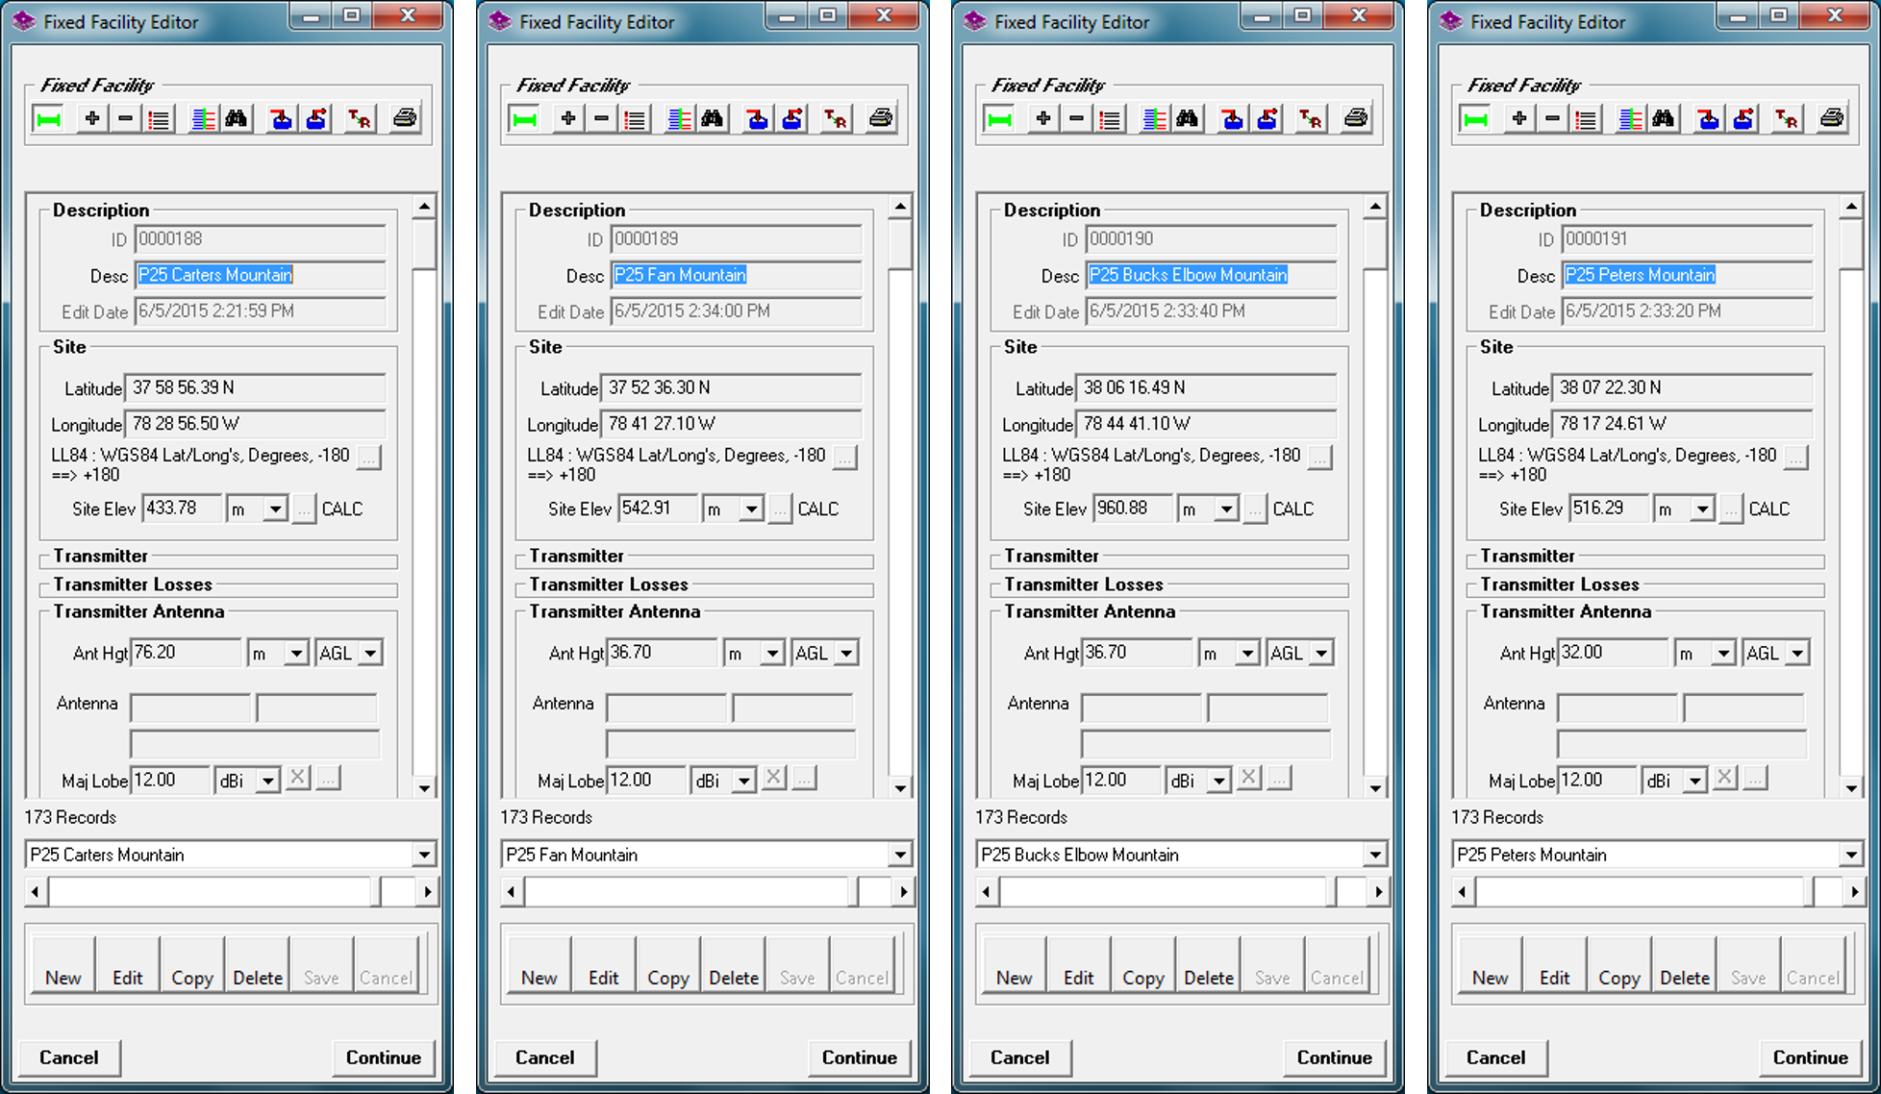Click Desc field P25 Bucks Elbow Mountain

(x=1212, y=275)
